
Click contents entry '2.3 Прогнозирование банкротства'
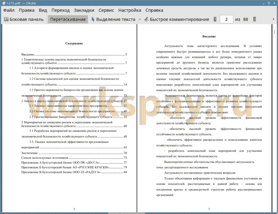click(x=78, y=117)
